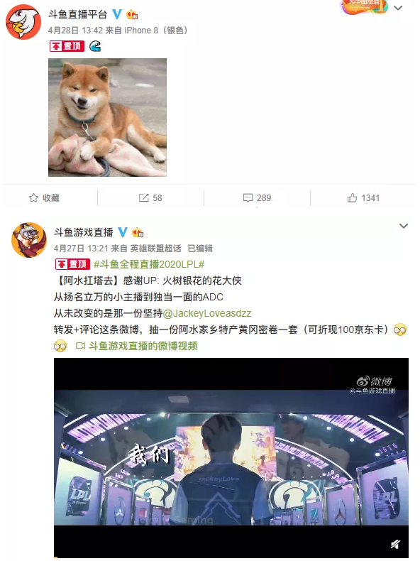The width and height of the screenshot is (420, 561).
Task: Open 斗鱼游戏直播 fox avatar
Action: point(29,240)
